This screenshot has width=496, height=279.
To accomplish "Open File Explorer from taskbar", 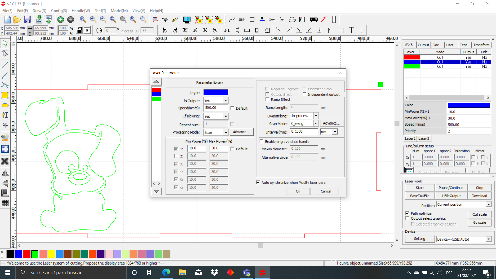I will 182,273.
